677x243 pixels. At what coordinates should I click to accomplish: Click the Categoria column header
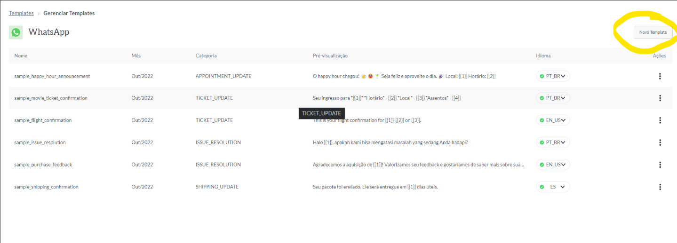pyautogui.click(x=206, y=55)
